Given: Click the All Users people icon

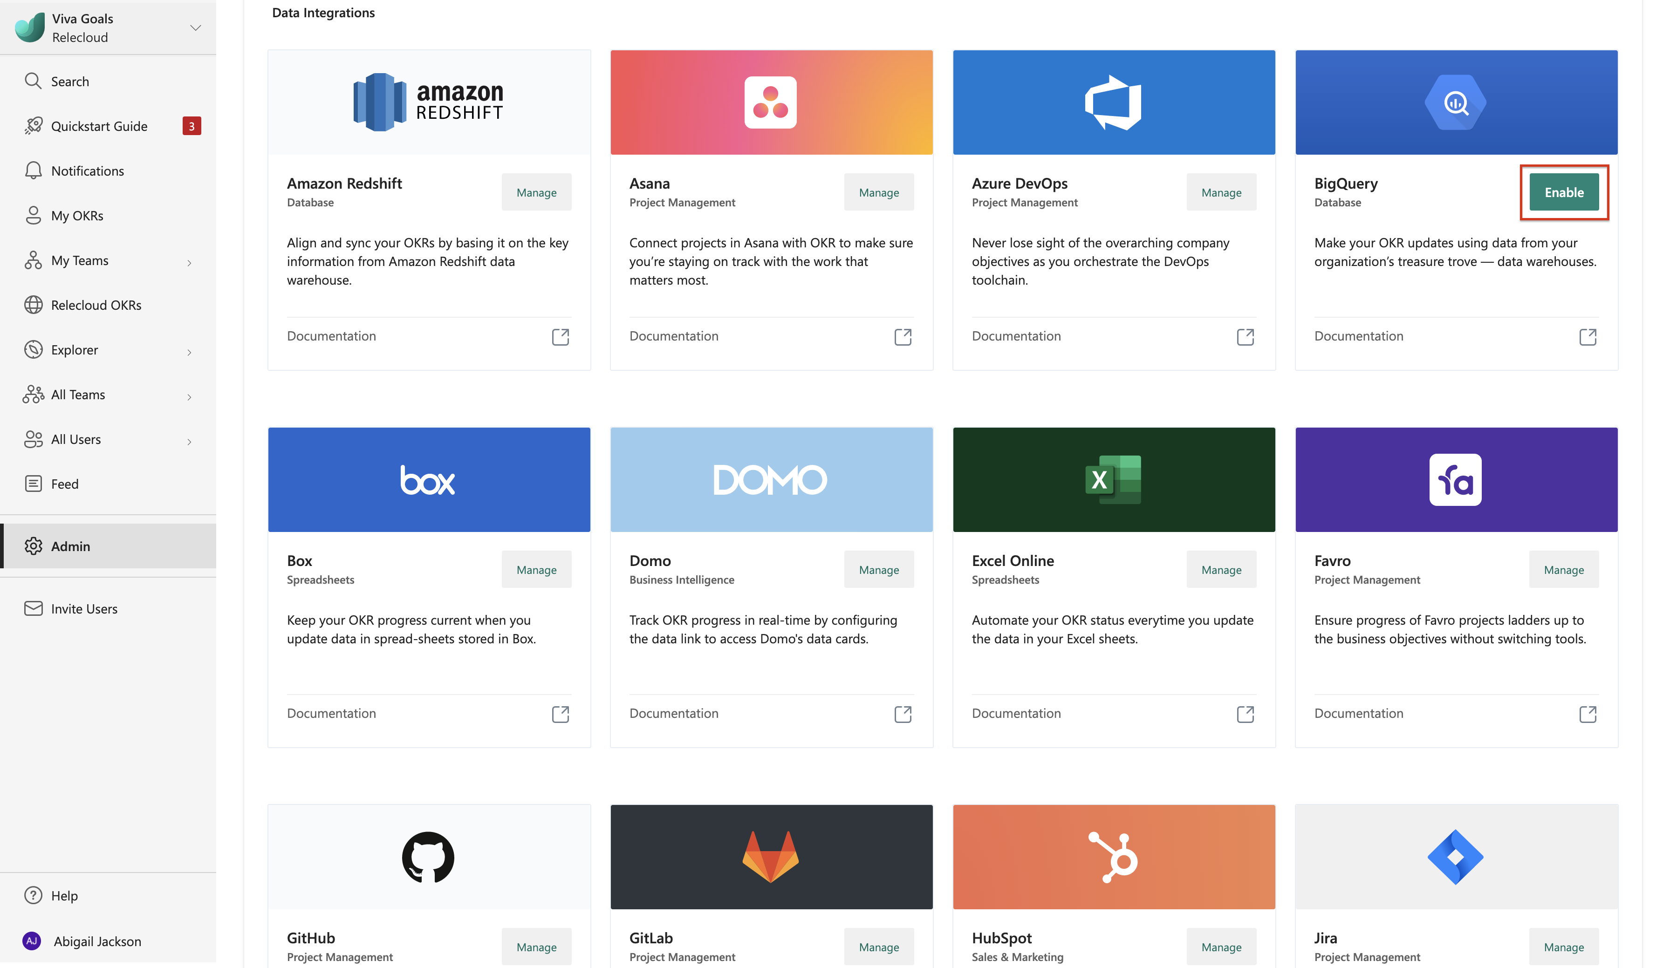Looking at the screenshot, I should pos(33,439).
